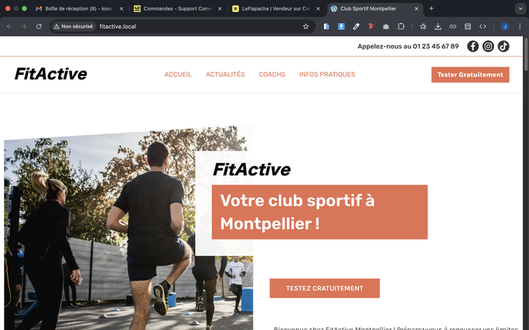Screen dimensions: 529x330
Task: Switch to the Boîte de réception Gmail tab
Action: coord(80,9)
